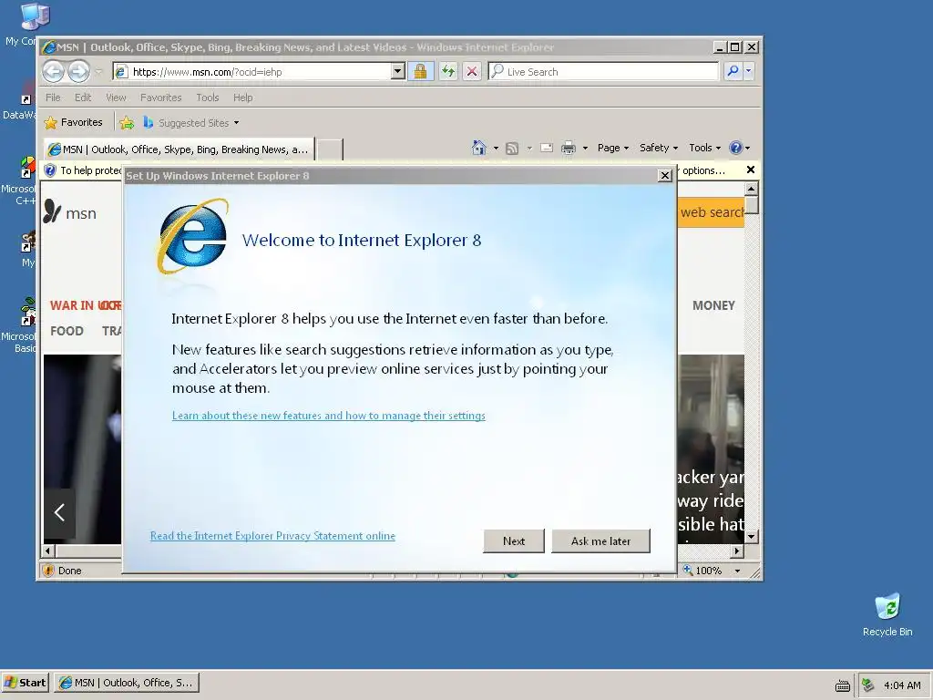This screenshot has height=700, width=933.
Task: Open the Edit menu
Action: [83, 97]
